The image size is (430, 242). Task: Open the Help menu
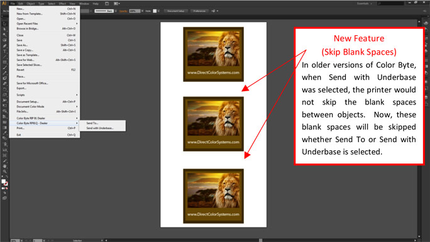(95, 4)
